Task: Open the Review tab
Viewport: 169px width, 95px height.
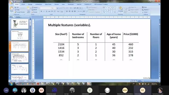Action: coord(57,4)
